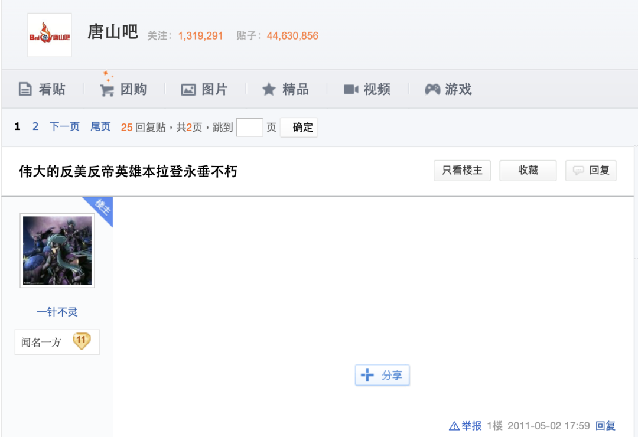Click the document icon next to 看贴
The image size is (638, 437).
click(25, 89)
